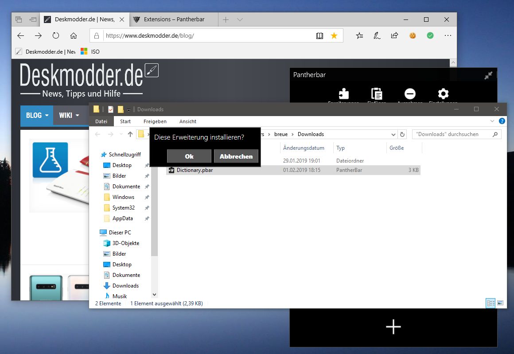Expand the Explorer ribbon chevron
The width and height of the screenshot is (514, 354).
click(x=492, y=121)
